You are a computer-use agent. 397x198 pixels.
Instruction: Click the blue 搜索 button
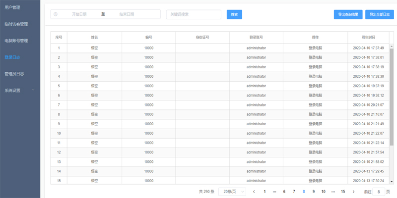234,14
